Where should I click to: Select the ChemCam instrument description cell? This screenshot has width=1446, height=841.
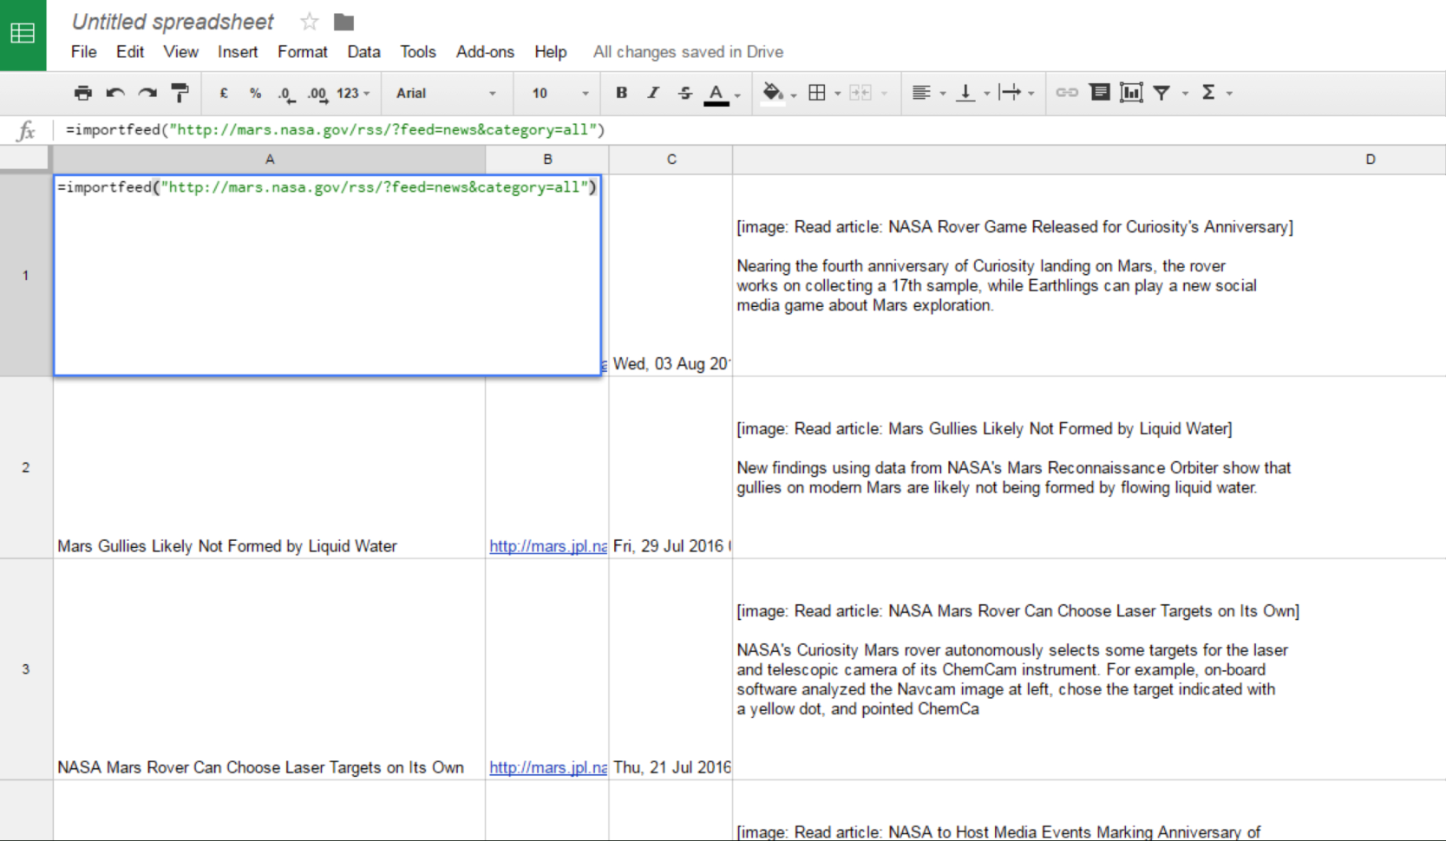click(1089, 669)
